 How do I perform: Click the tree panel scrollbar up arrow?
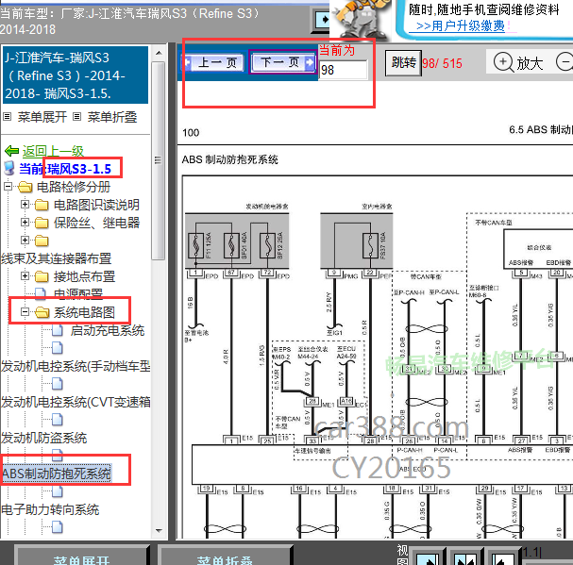(x=159, y=54)
